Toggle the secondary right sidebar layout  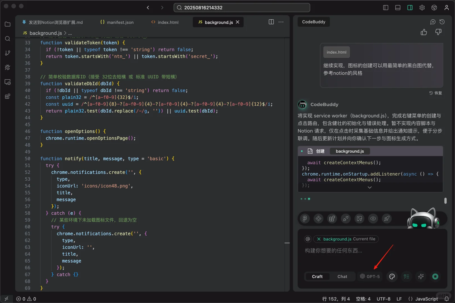click(410, 8)
